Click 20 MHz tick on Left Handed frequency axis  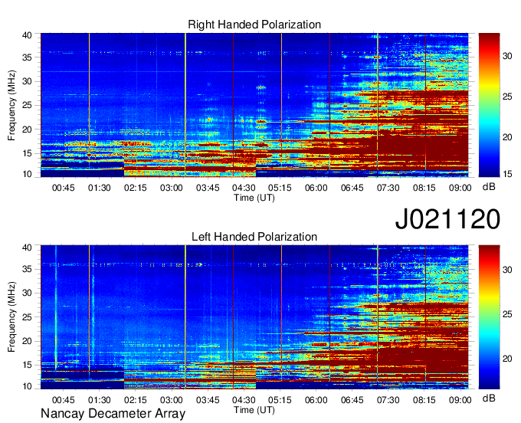pos(28,341)
